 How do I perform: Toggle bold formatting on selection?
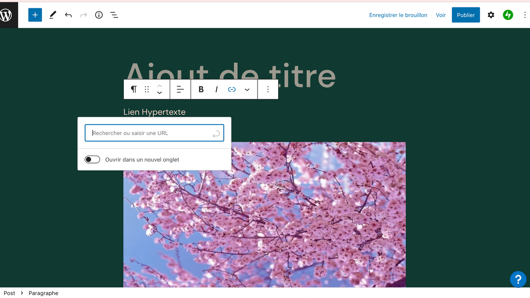201,89
